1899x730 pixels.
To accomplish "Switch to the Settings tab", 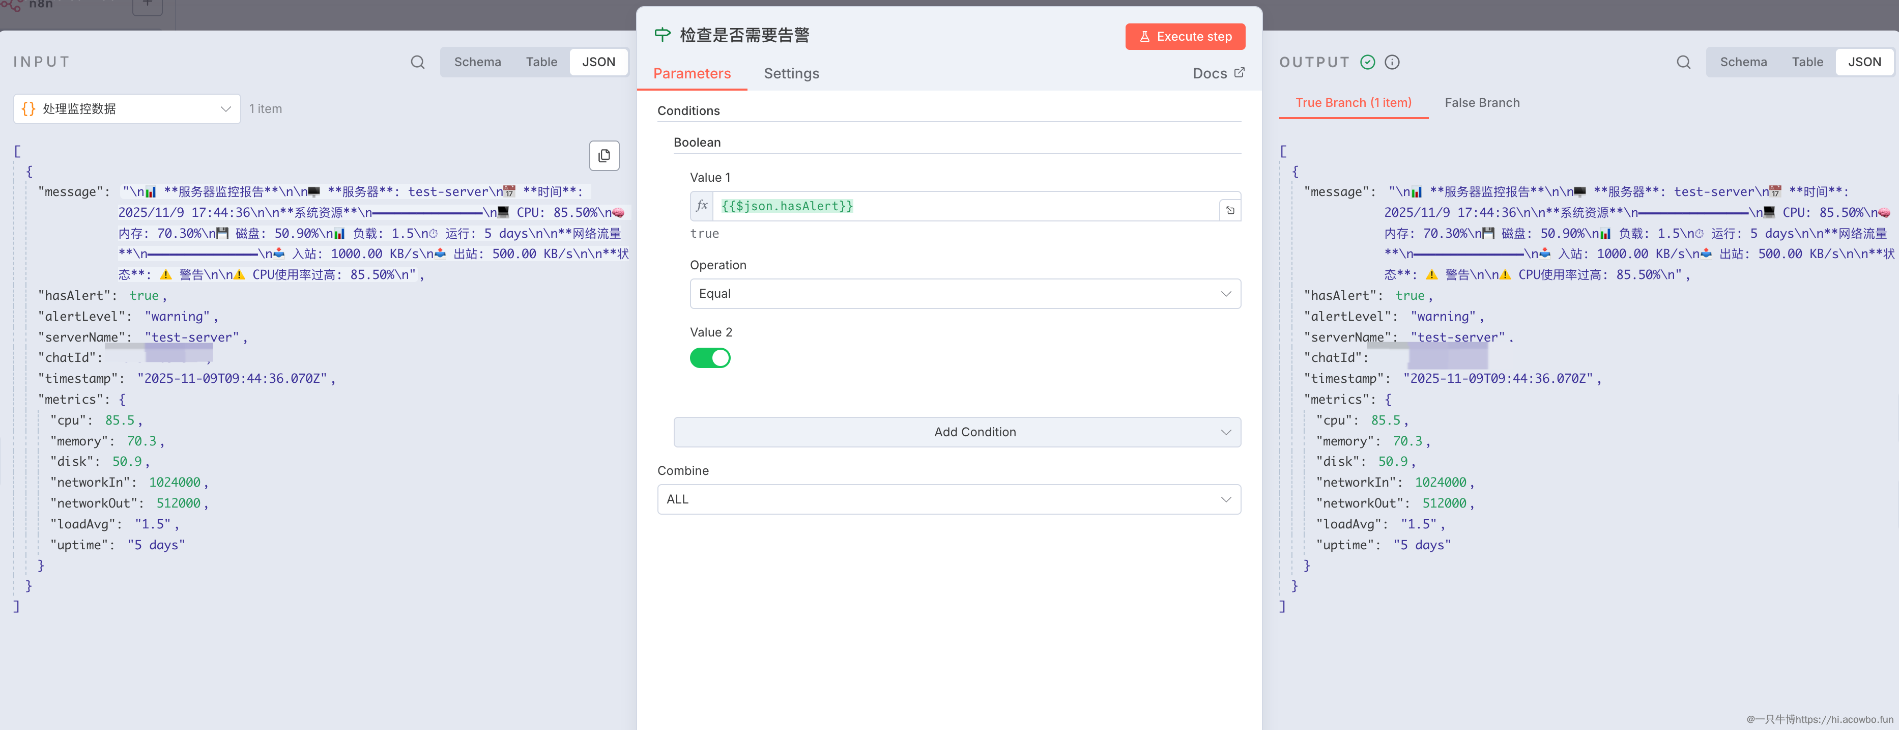I will click(791, 73).
